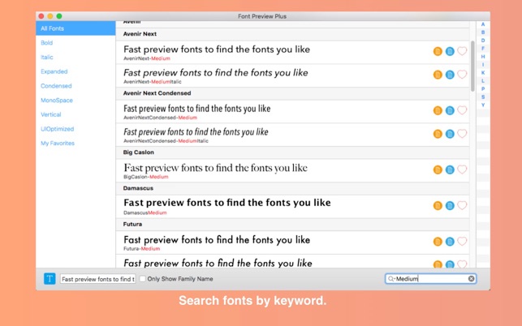Jump to letter P in index
This screenshot has height=326, width=522.
483,89
